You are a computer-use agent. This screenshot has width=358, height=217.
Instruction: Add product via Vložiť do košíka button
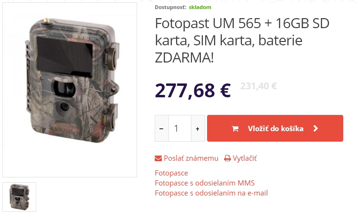275,128
